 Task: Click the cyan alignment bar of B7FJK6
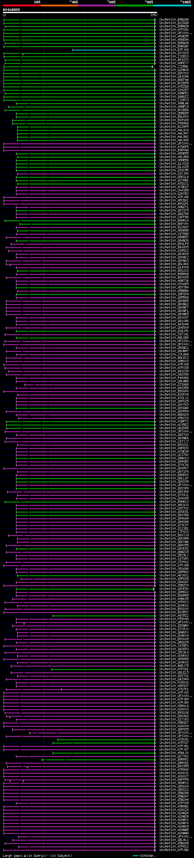tap(114, 50)
